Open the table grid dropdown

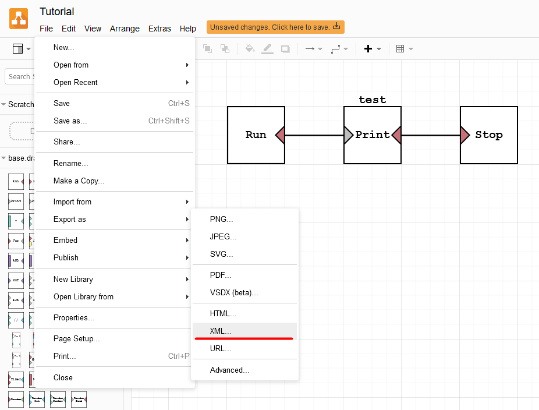(404, 49)
